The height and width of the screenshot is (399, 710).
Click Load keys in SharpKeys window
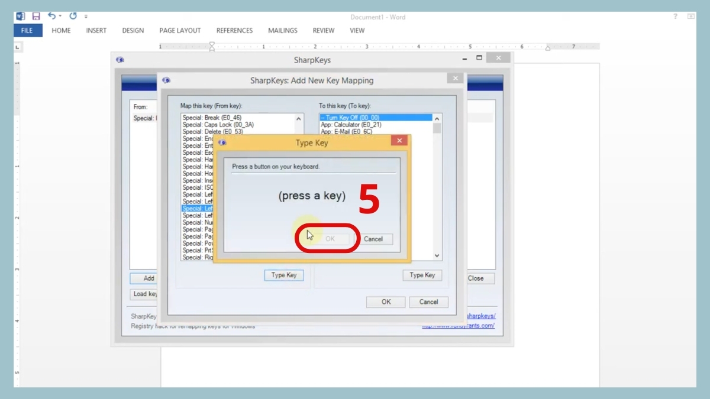pos(145,294)
